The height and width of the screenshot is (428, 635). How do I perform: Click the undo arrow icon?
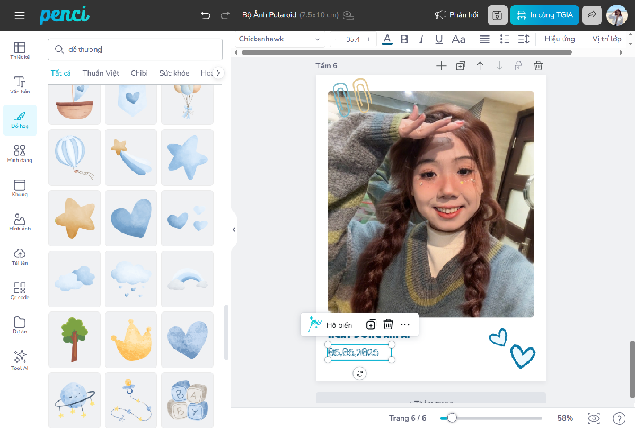click(x=206, y=15)
